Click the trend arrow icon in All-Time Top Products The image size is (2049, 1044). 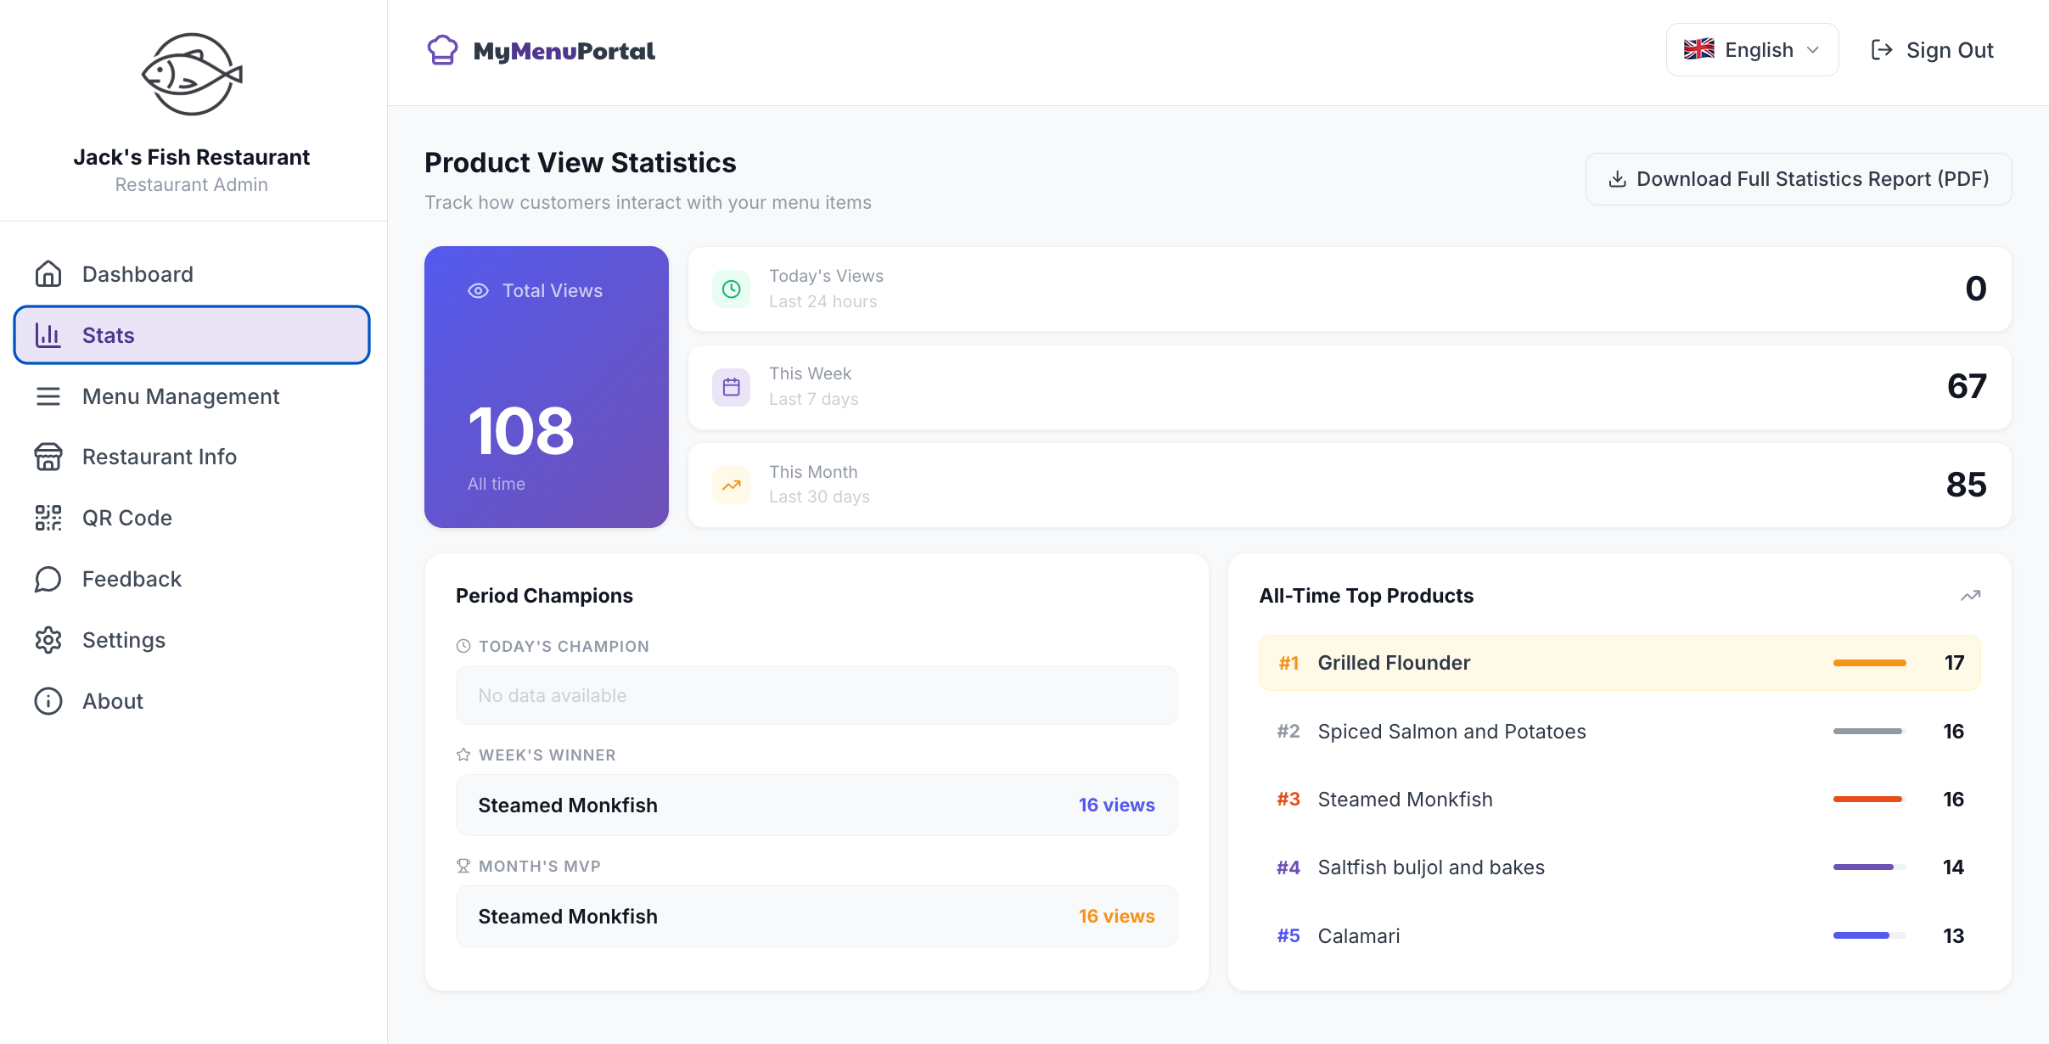1971,596
